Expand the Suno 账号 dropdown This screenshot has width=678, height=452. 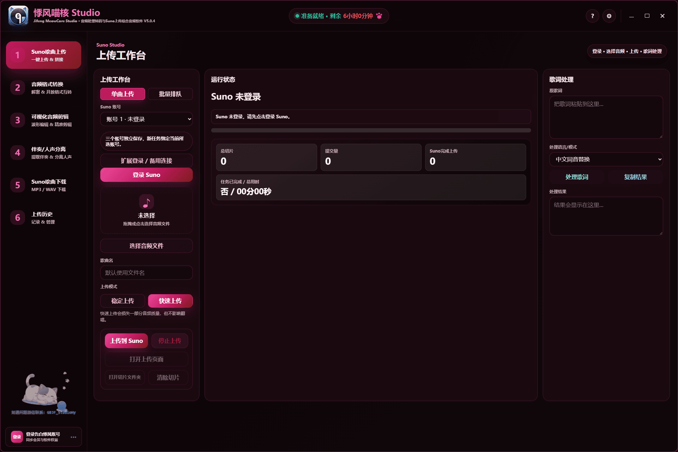147,119
